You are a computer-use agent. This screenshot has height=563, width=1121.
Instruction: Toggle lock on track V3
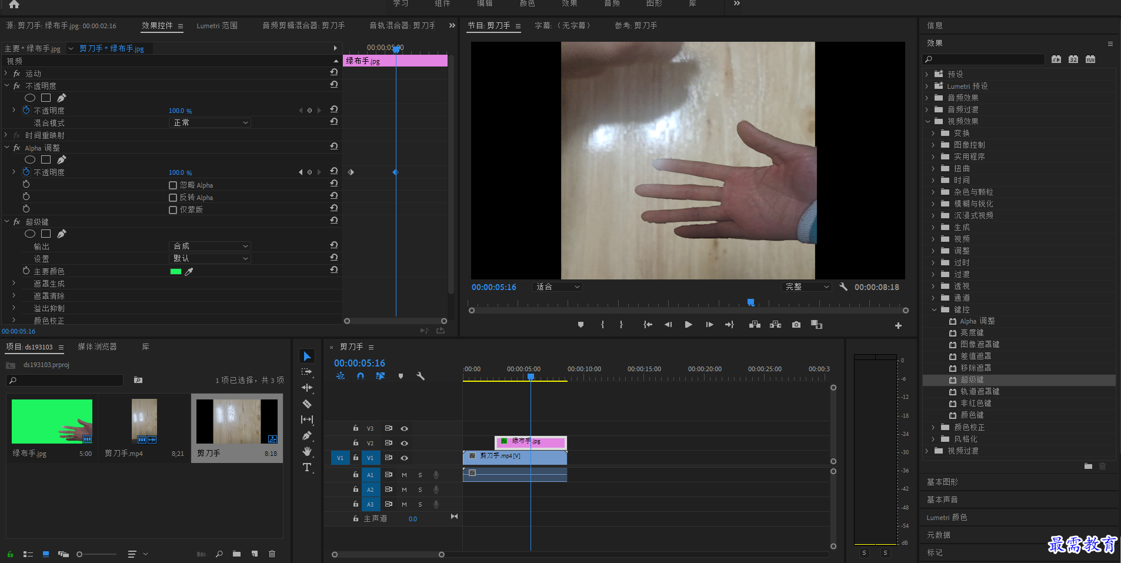click(356, 428)
